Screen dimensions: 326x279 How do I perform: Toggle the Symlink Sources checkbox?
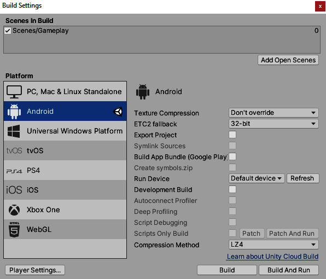point(232,146)
